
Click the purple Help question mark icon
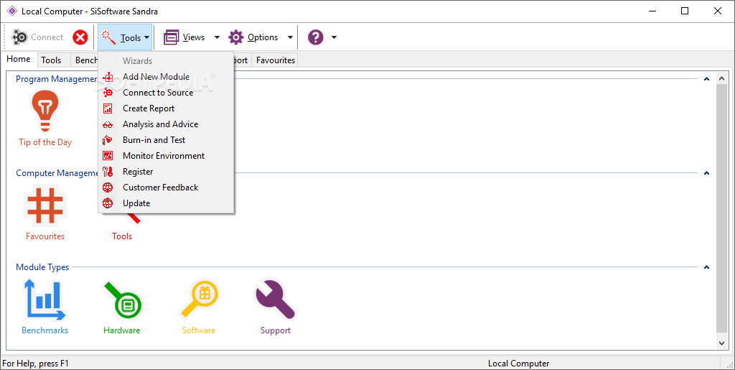[316, 37]
